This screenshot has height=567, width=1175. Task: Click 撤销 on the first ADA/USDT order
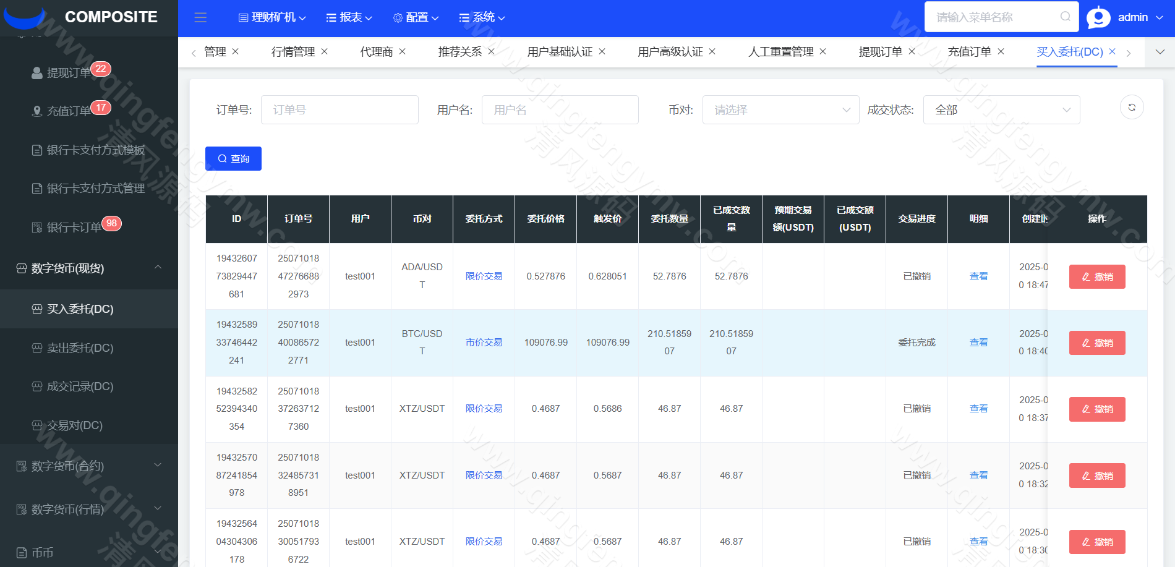pos(1096,276)
